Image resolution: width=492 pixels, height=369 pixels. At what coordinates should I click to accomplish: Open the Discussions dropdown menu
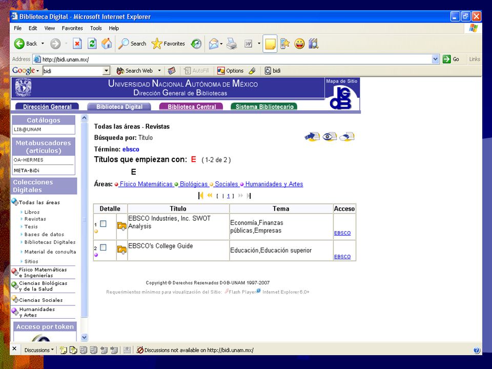[x=39, y=350]
